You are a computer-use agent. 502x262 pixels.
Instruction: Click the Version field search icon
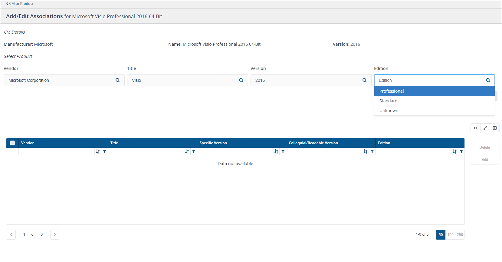pos(365,80)
